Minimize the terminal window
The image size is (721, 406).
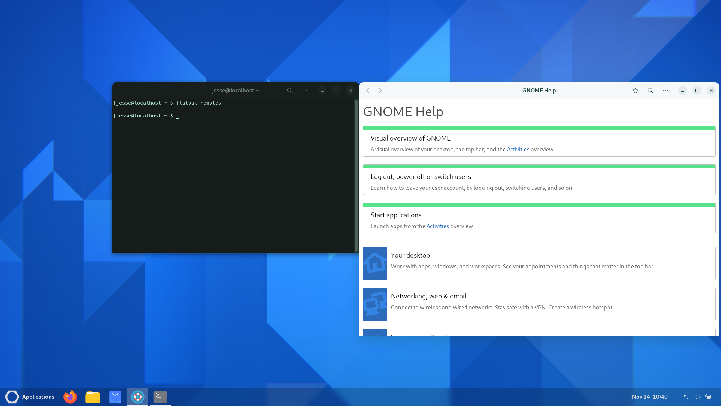[x=322, y=91]
